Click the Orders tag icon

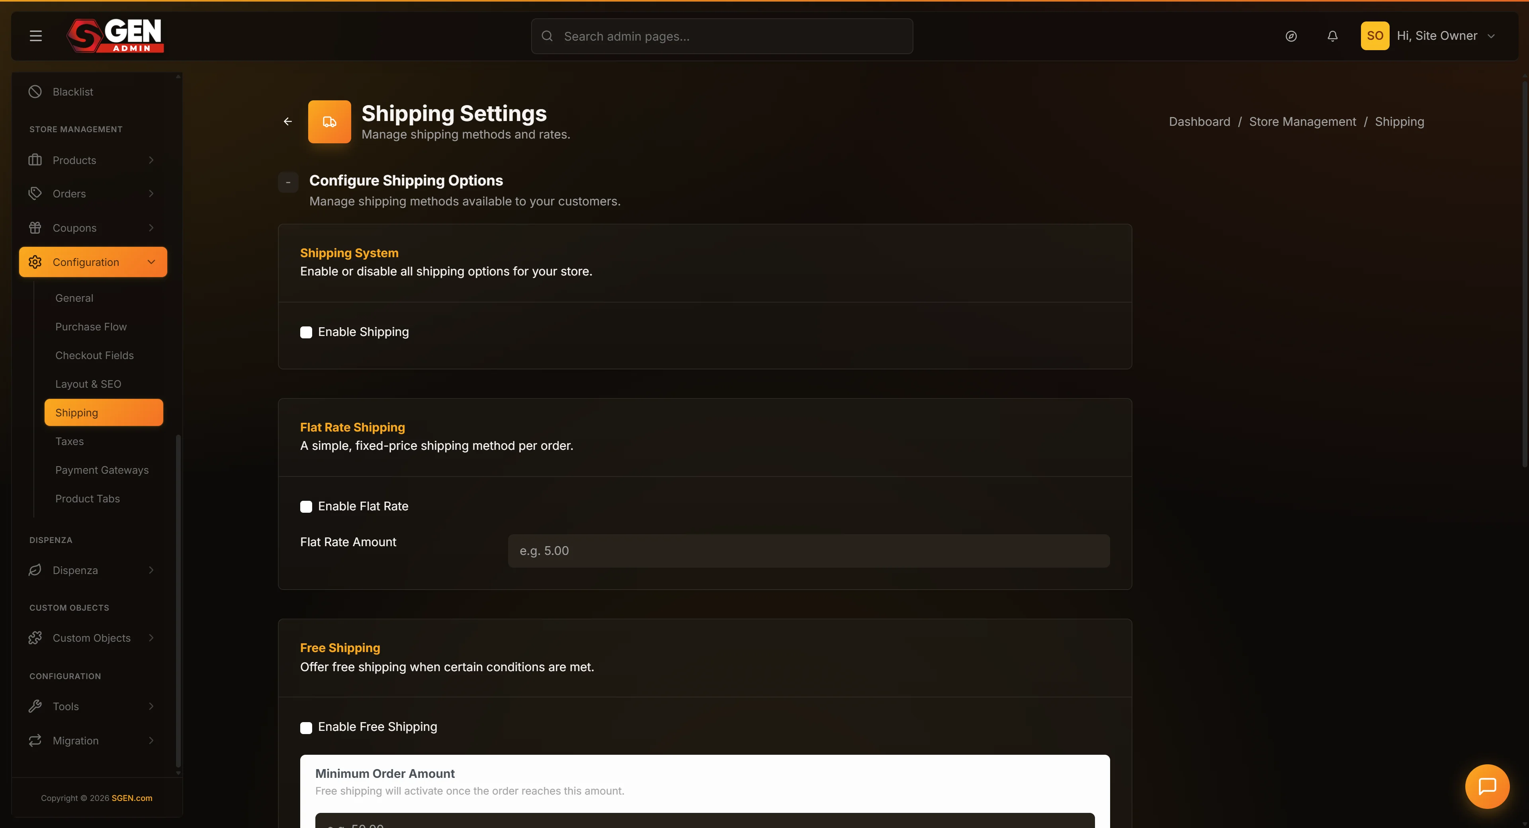[35, 193]
